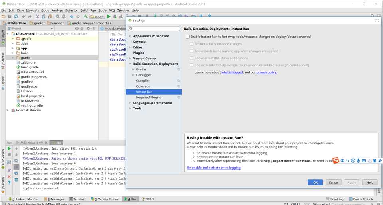
Task: Click the Project panel gear settings icon
Action: point(89,29)
